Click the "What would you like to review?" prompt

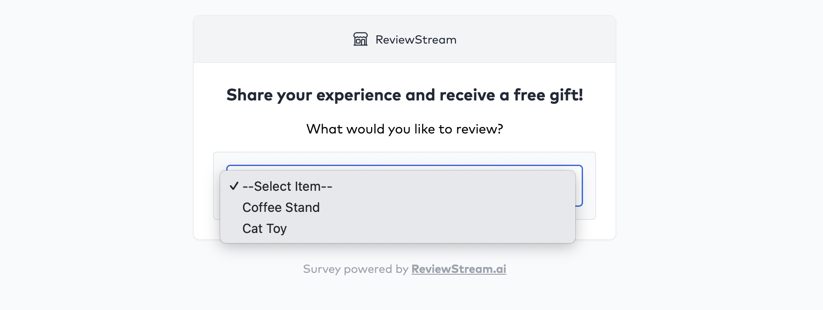404,129
